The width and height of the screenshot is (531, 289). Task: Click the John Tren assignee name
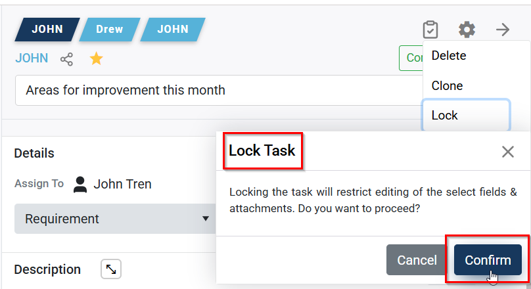[x=123, y=184]
